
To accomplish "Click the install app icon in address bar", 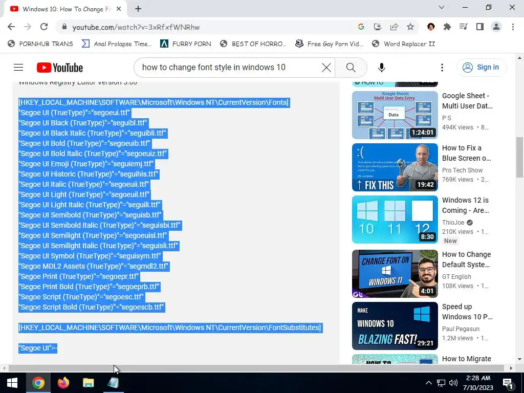I will pyautogui.click(x=377, y=27).
